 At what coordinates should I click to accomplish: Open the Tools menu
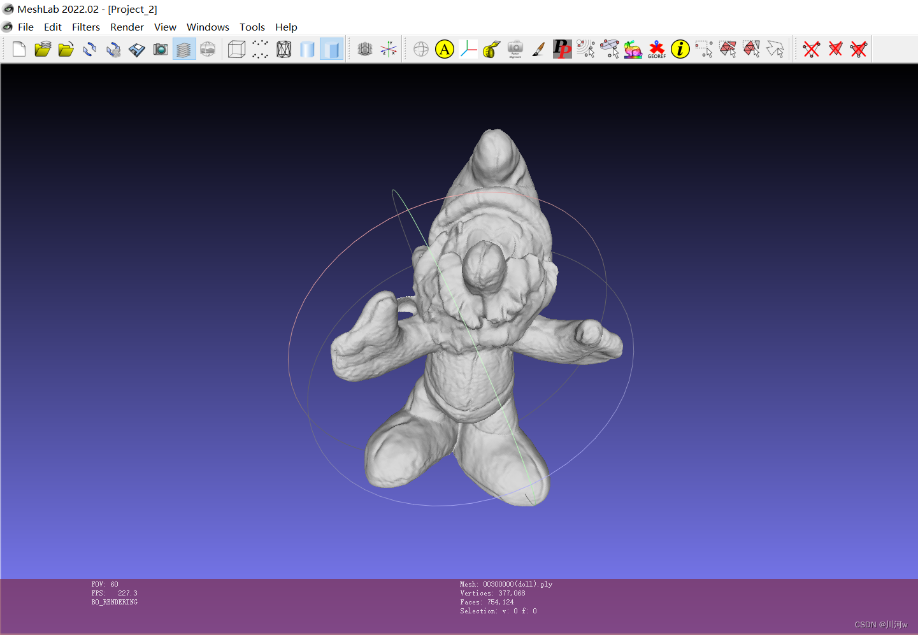pyautogui.click(x=252, y=27)
